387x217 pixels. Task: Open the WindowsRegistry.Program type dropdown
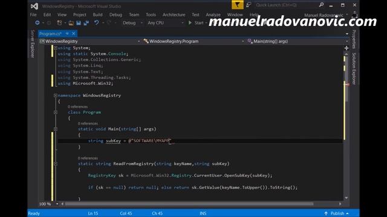click(193, 42)
